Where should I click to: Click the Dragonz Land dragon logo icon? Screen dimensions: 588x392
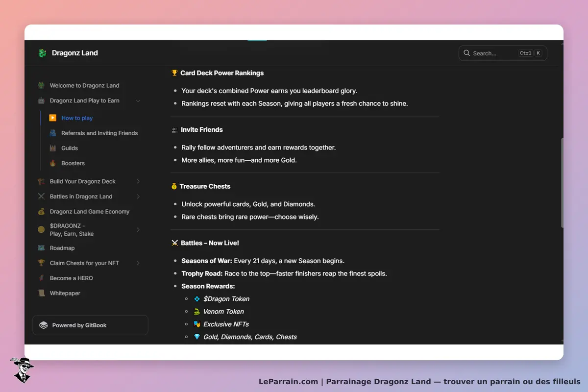point(42,53)
